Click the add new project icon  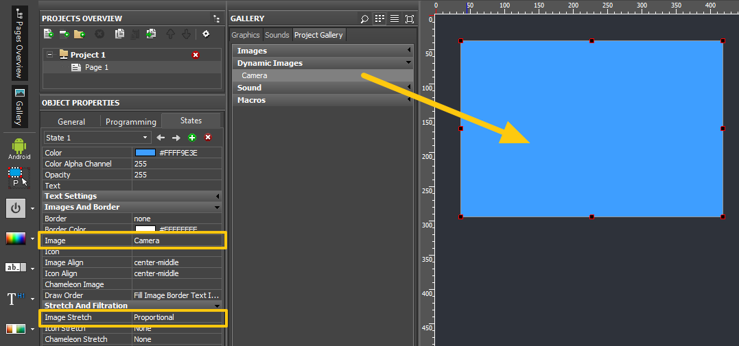coord(48,34)
